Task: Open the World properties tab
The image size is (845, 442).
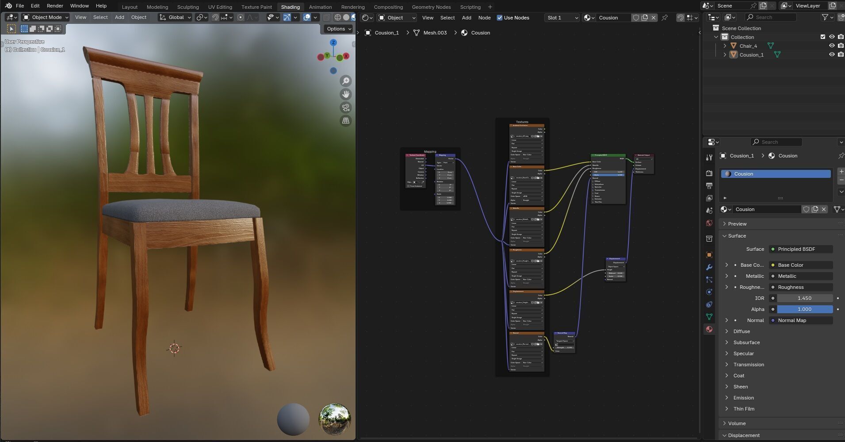Action: (709, 223)
